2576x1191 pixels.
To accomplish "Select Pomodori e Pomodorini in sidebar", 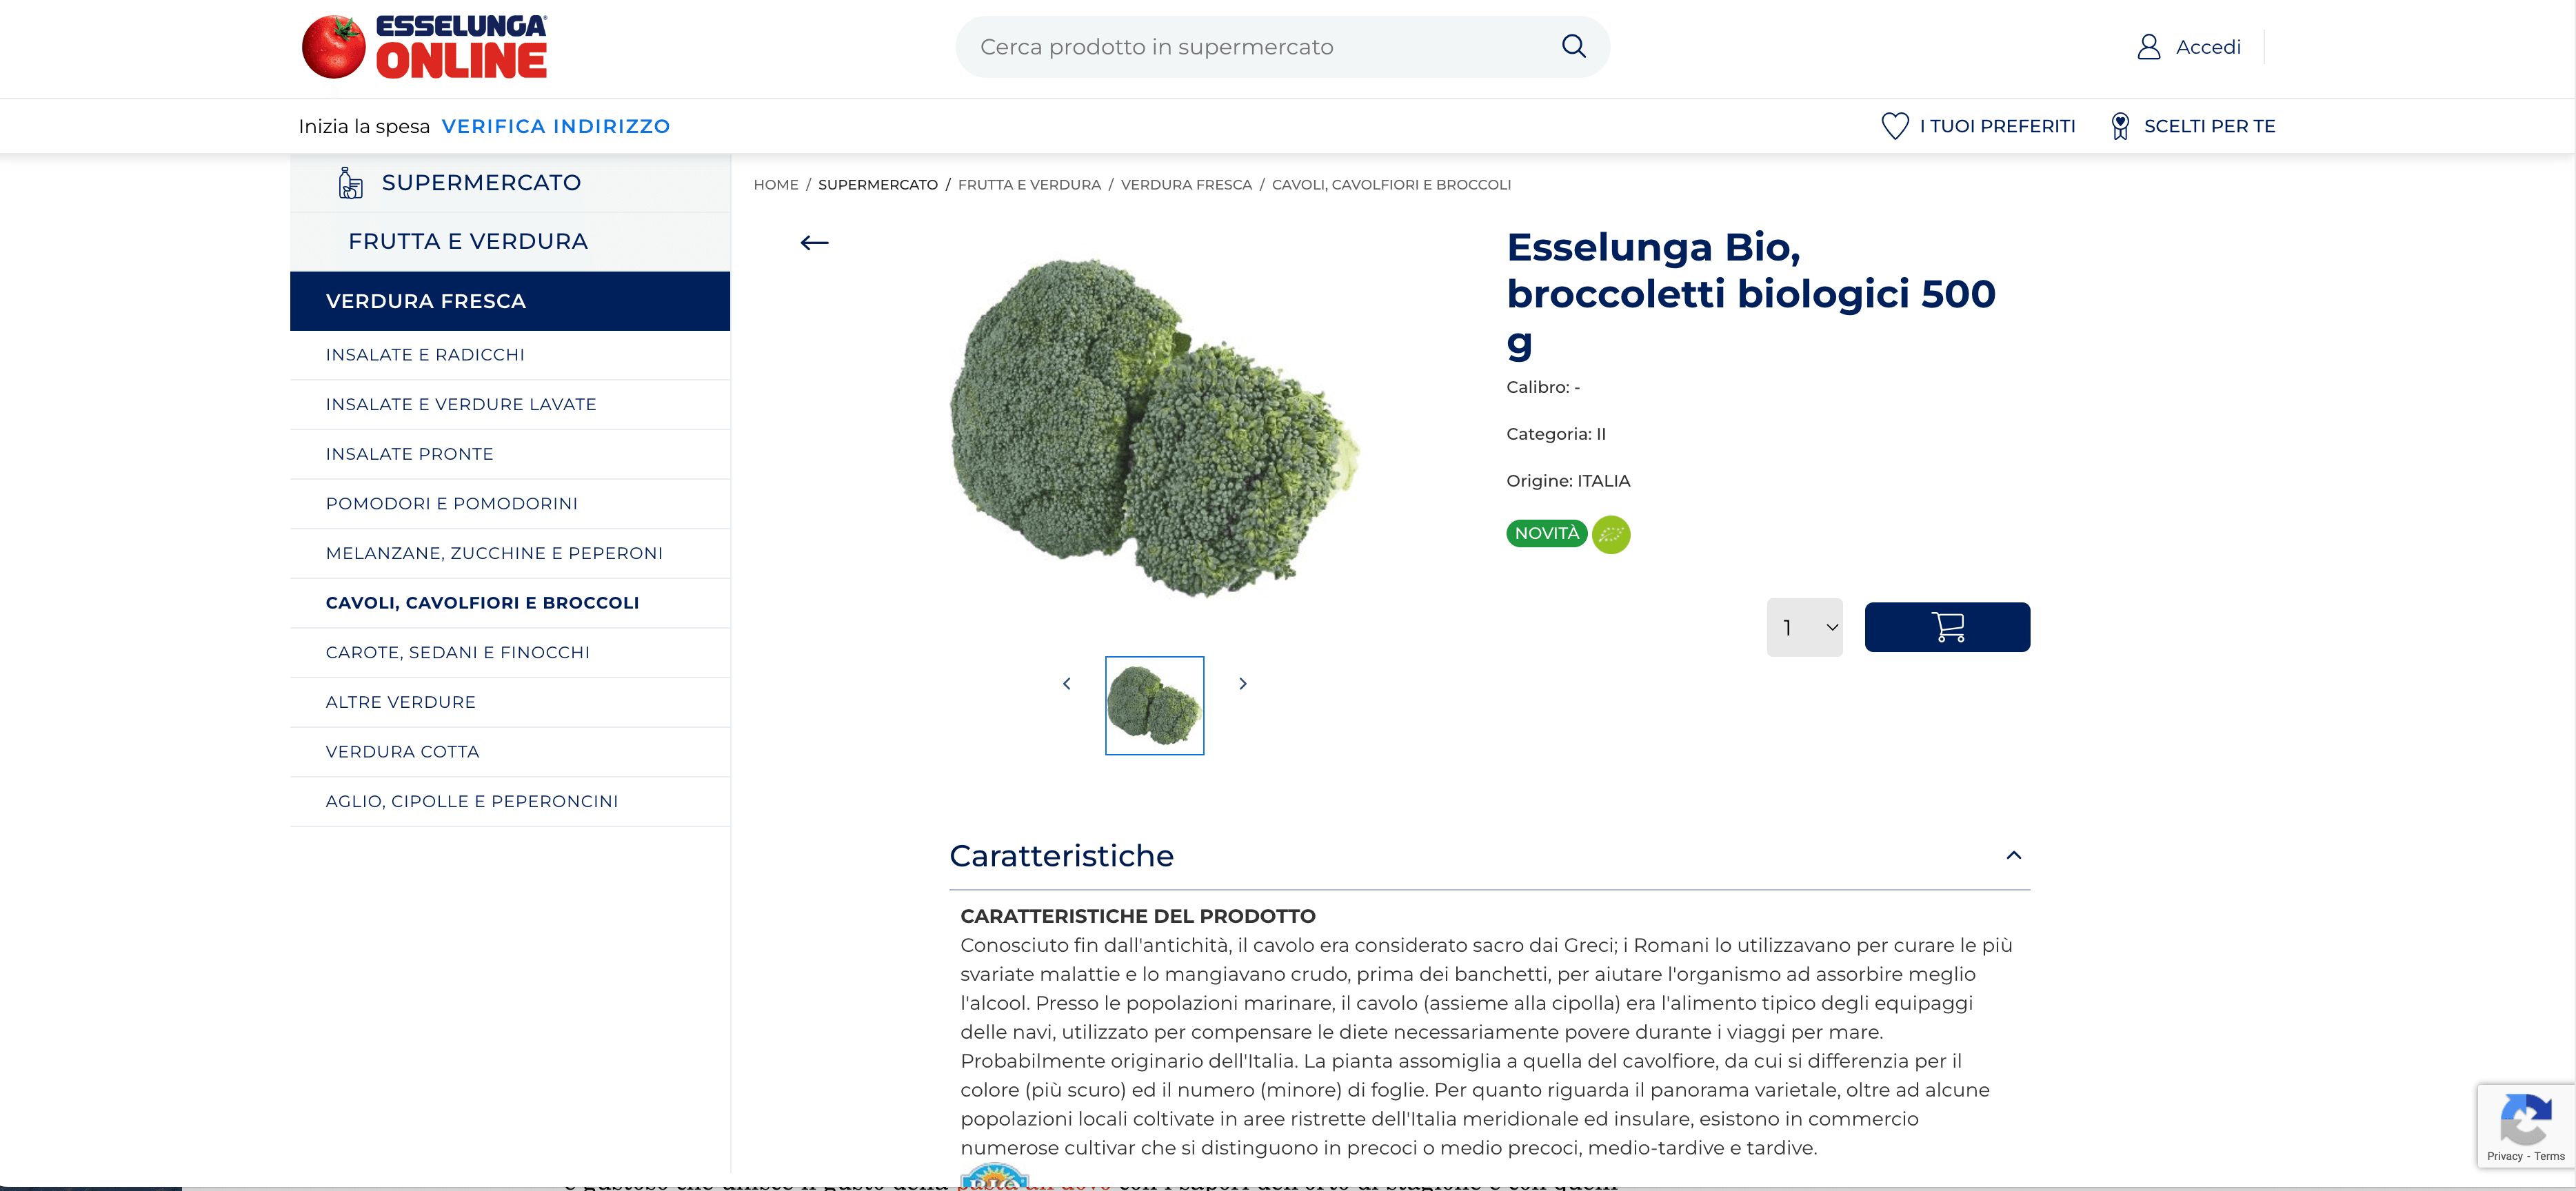I will tap(451, 504).
